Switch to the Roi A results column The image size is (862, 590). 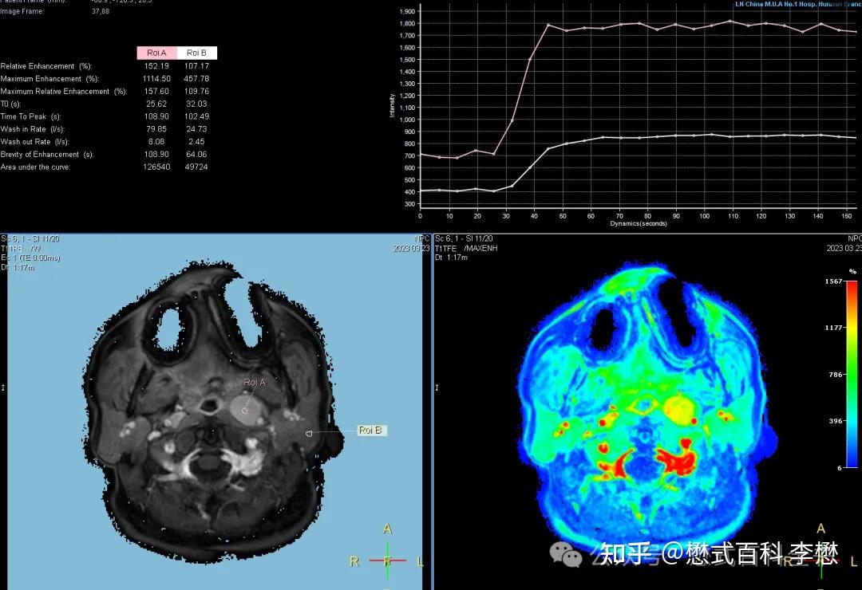(156, 52)
